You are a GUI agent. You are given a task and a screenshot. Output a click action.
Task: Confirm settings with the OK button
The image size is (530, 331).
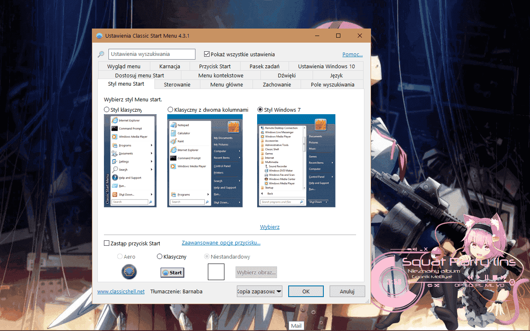tap(306, 291)
